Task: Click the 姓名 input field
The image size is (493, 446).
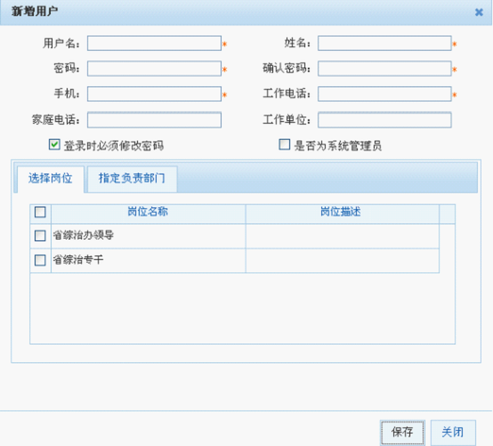Action: (x=384, y=43)
